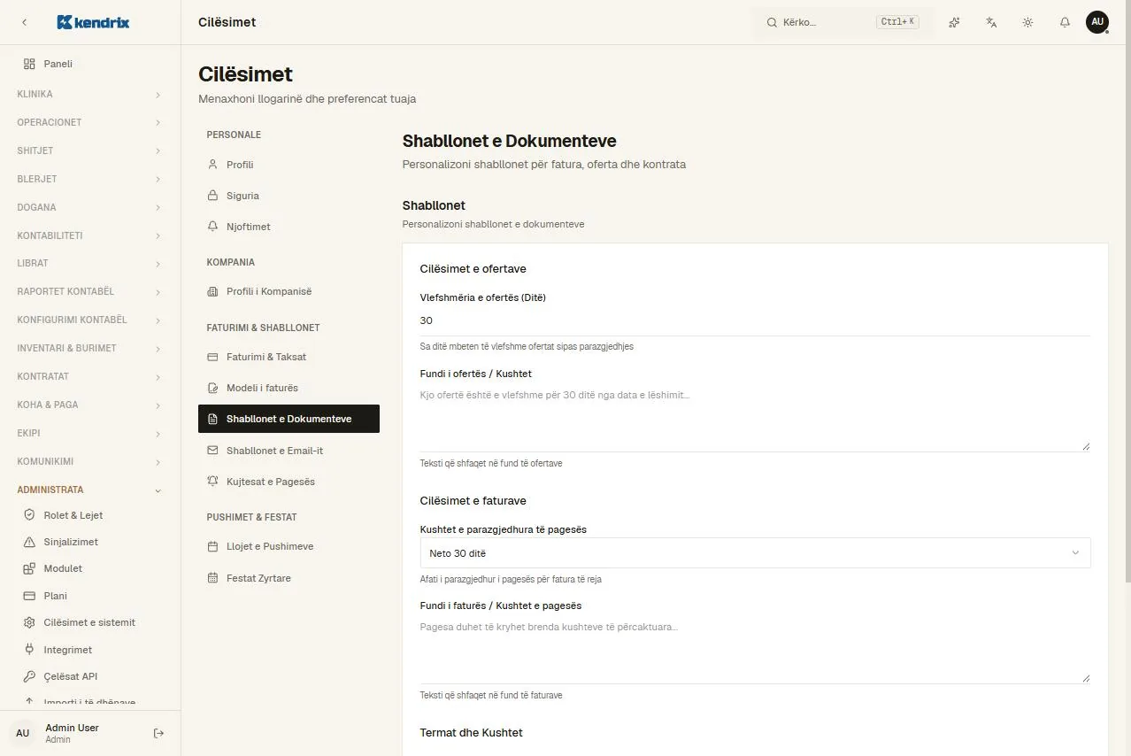Expand the DOGANA sidebar section
This screenshot has width=1131, height=756.
click(90, 207)
